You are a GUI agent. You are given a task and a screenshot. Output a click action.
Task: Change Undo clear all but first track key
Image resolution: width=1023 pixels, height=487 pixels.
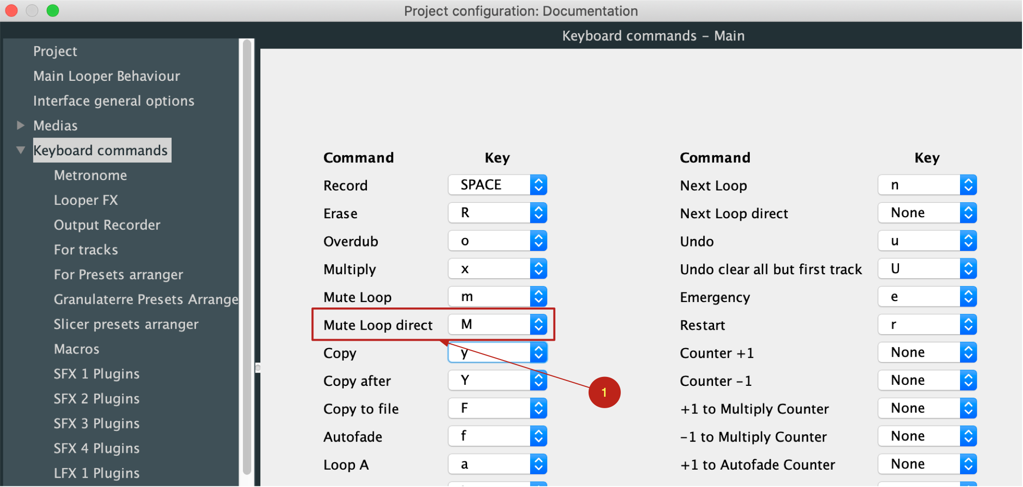point(927,269)
